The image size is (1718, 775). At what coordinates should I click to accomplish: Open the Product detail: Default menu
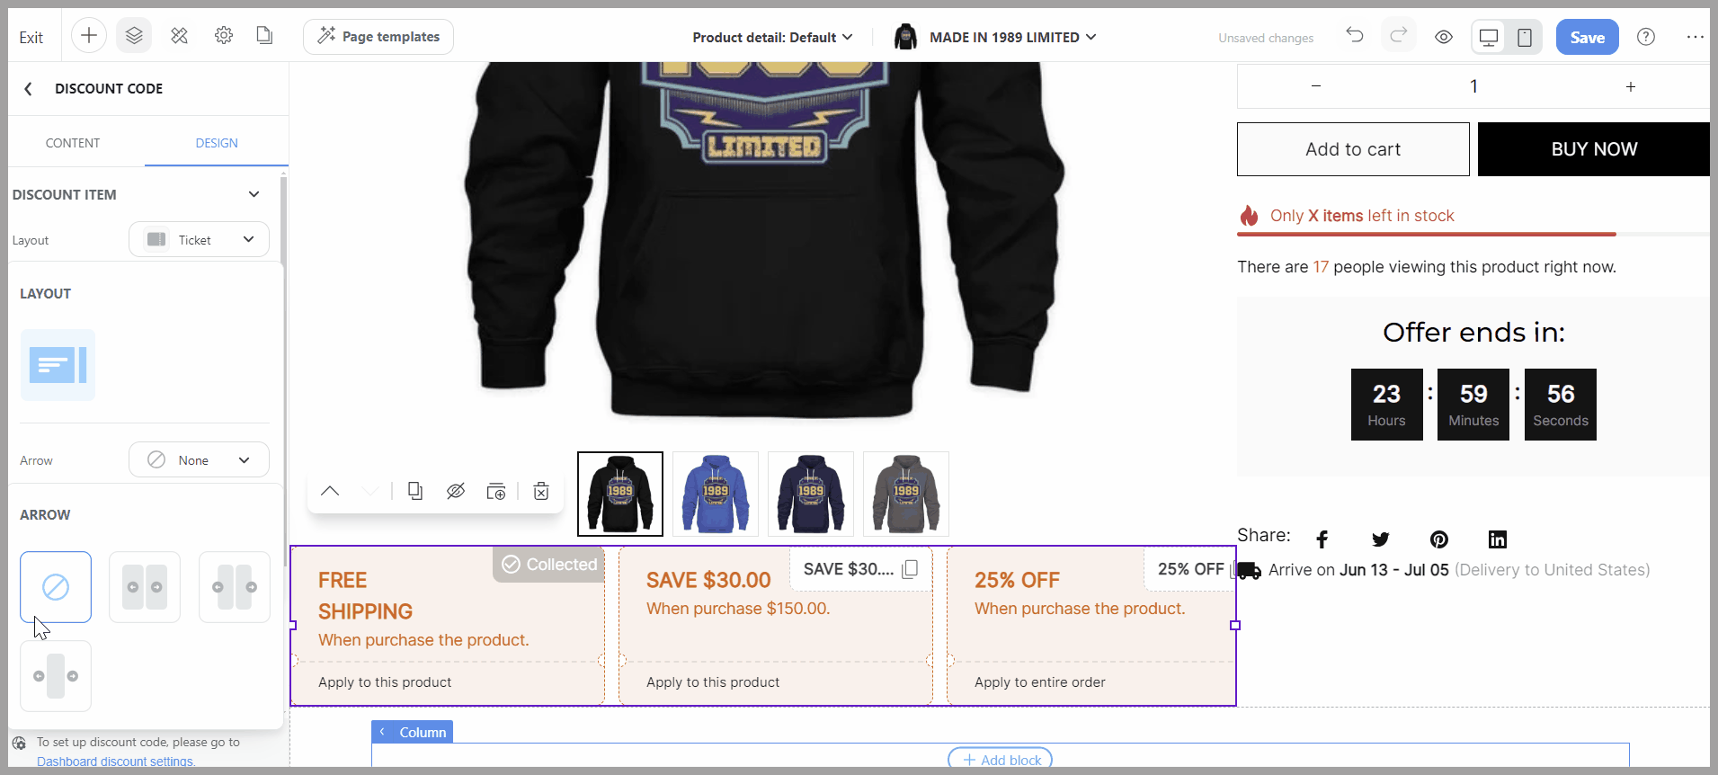(x=772, y=37)
